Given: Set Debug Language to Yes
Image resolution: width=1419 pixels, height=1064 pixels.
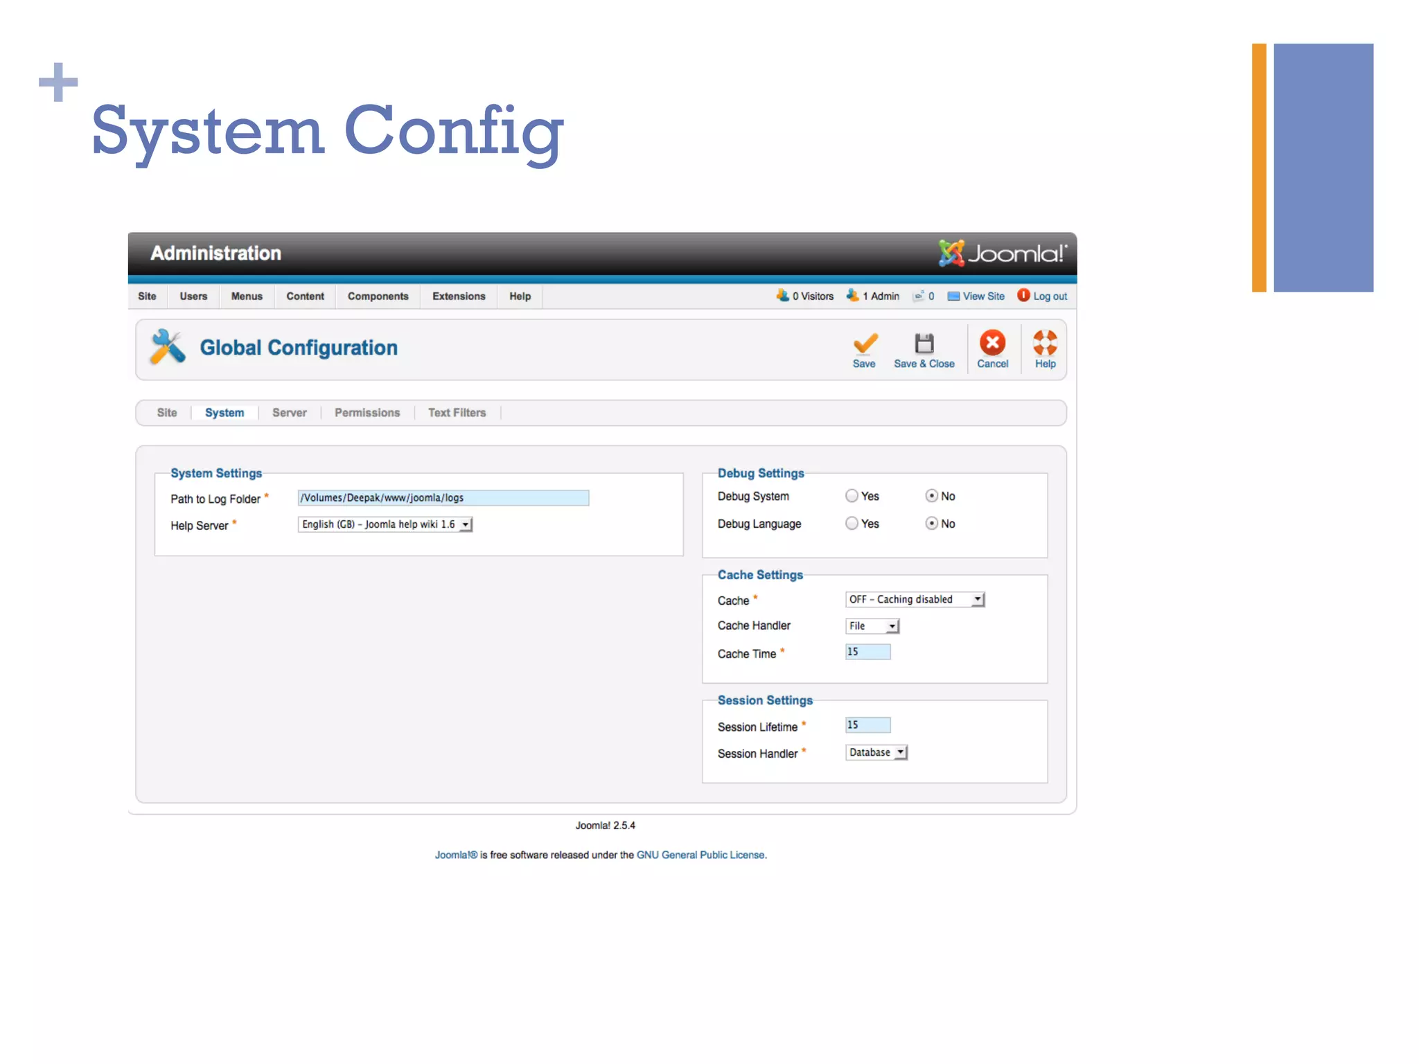Looking at the screenshot, I should [x=852, y=524].
